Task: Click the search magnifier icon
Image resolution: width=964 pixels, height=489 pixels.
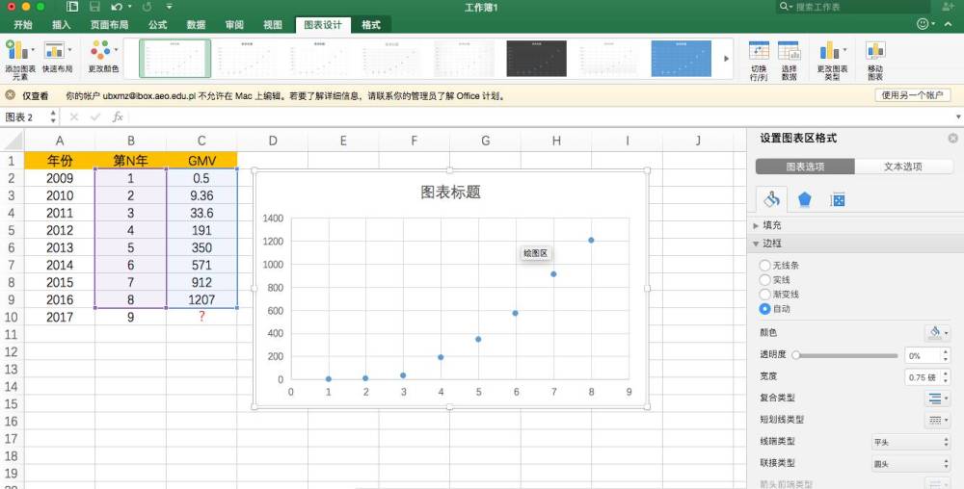Action: coord(785,7)
